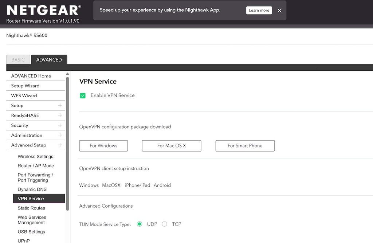
Task: Go to Router / AP Mode page
Action: point(36,166)
